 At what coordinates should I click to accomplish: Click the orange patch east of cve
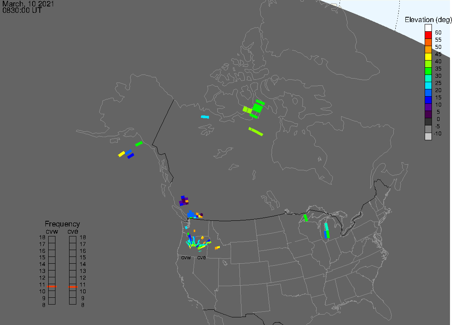[217, 248]
